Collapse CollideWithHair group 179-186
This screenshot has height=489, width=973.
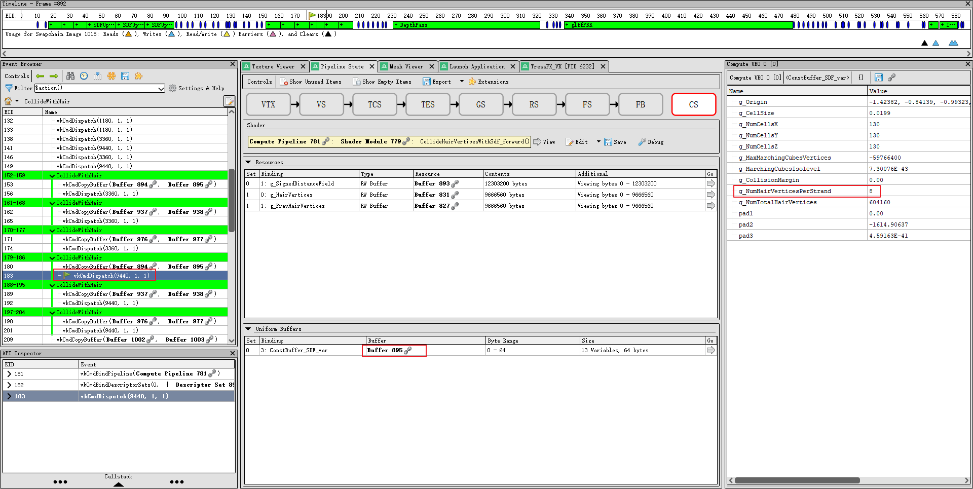tap(52, 257)
